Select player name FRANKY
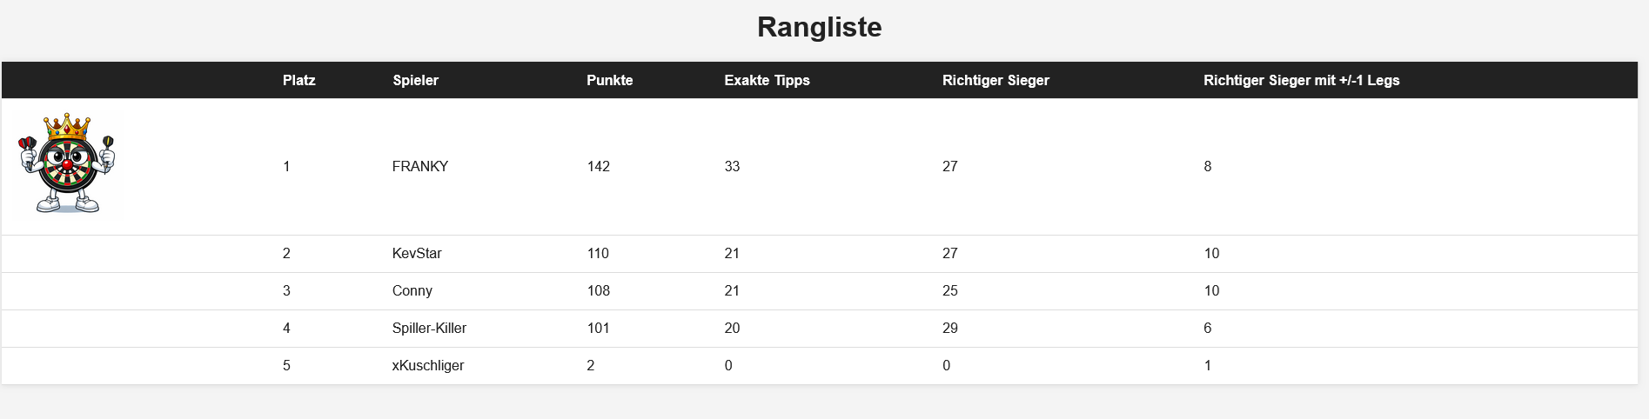 point(419,166)
